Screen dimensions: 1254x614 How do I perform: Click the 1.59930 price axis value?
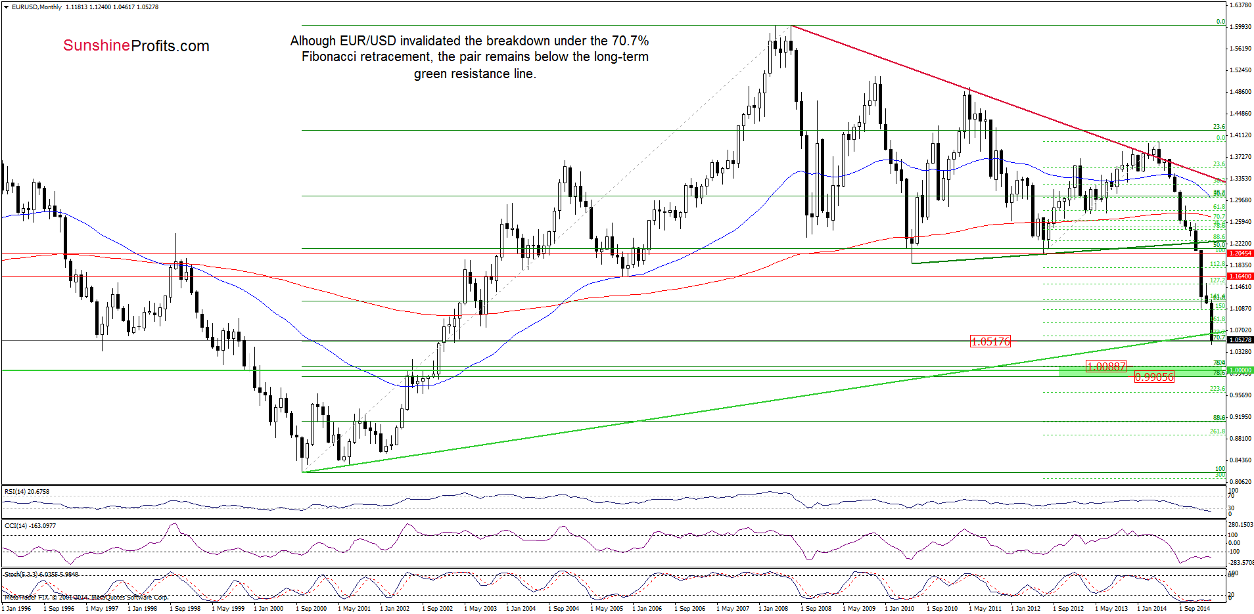[x=1240, y=27]
